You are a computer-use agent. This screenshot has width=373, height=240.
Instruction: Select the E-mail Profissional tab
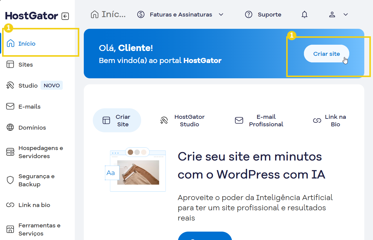point(259,120)
